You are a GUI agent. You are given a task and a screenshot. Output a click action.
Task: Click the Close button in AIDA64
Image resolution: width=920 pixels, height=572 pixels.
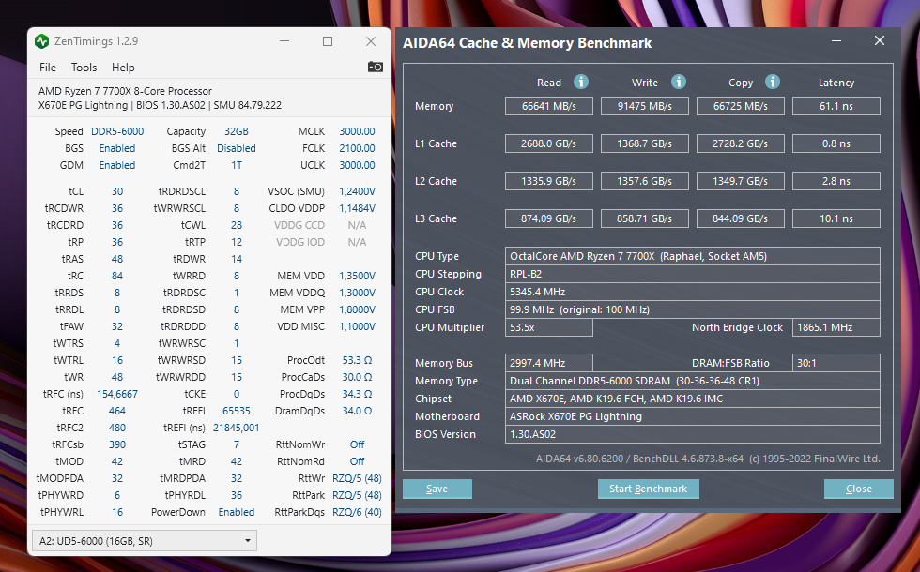click(859, 489)
